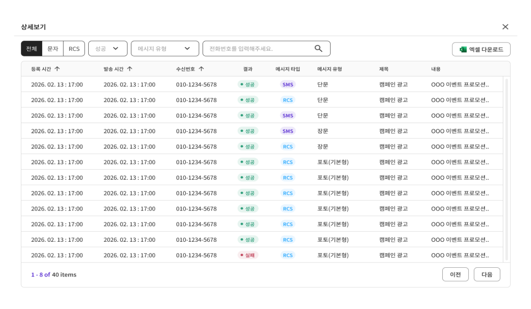Viewport: 531px width, 309px height.
Task: Open the 메시지 유형 dropdown
Action: (165, 49)
